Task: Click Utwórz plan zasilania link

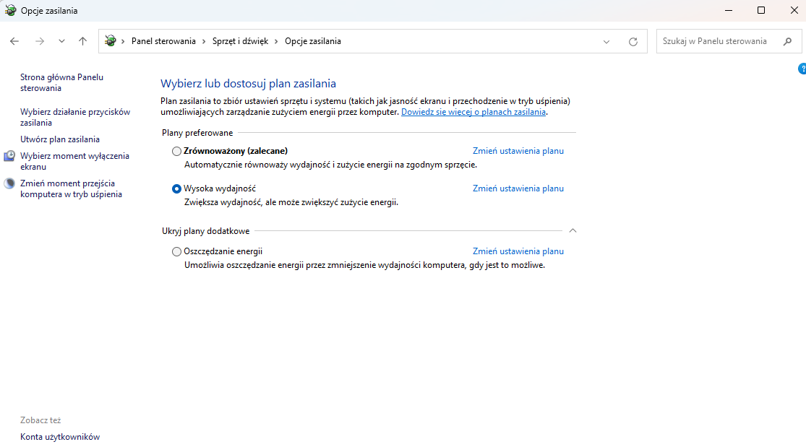Action: tap(59, 139)
